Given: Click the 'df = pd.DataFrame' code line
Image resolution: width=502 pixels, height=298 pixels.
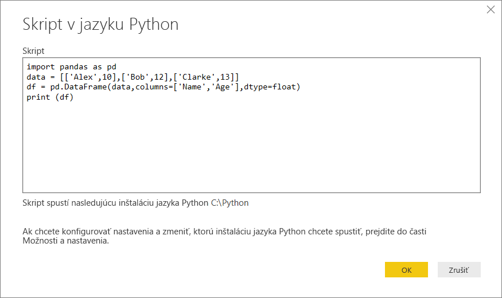Looking at the screenshot, I should tap(164, 87).
